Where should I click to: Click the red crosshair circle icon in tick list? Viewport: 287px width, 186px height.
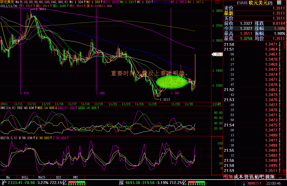285,43
